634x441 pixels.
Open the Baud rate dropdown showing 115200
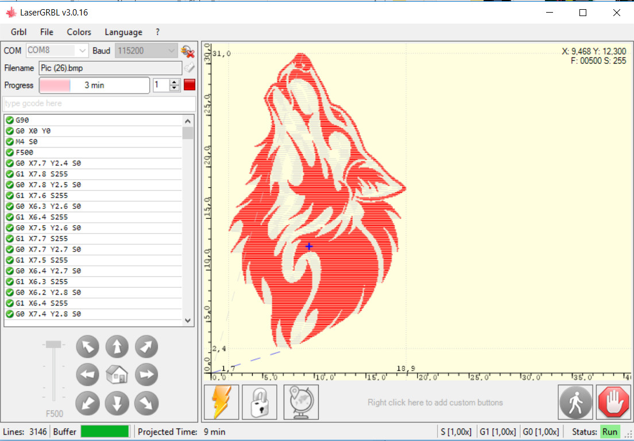point(146,51)
